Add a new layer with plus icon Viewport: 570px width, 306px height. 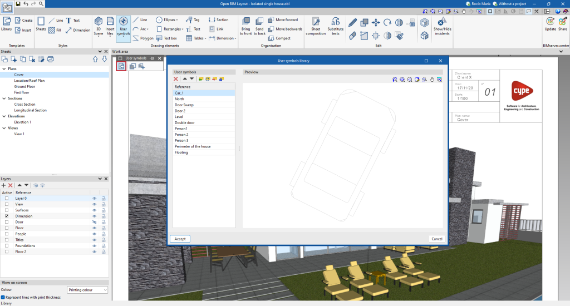pos(4,185)
